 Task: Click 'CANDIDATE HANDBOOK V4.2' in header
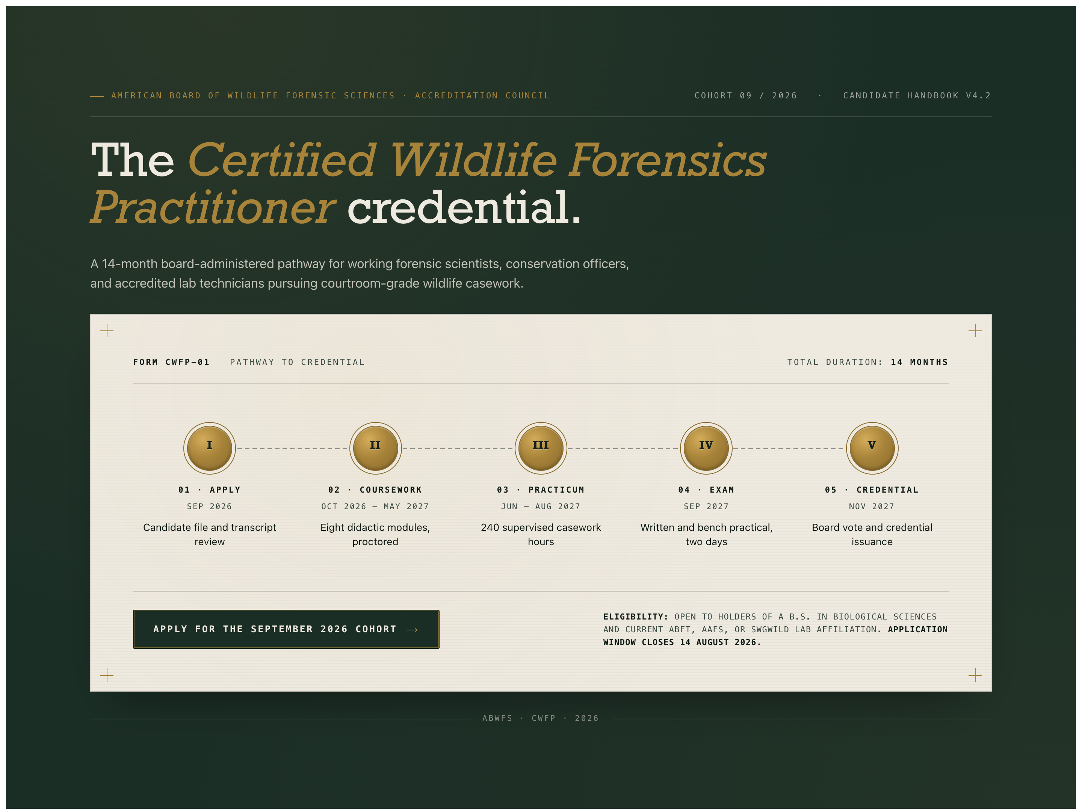click(x=917, y=95)
